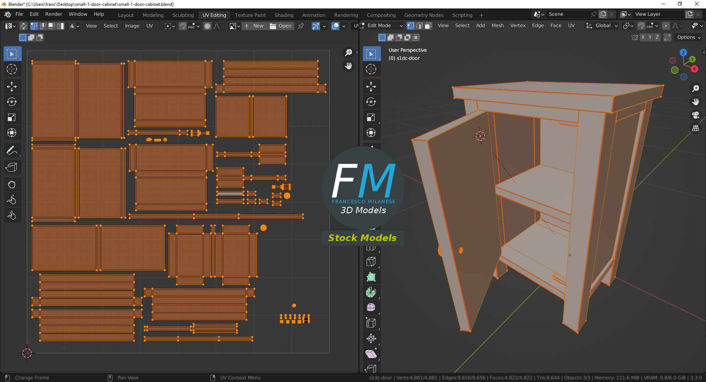Select the Smooth vertices tool
Image resolution: width=706 pixels, height=382 pixels.
(x=371, y=307)
